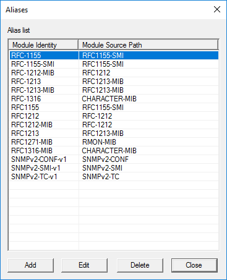The image size is (227, 280).
Task: Click the Add button
Action: point(30,265)
